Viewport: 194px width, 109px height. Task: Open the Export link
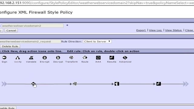click(x=141, y=30)
